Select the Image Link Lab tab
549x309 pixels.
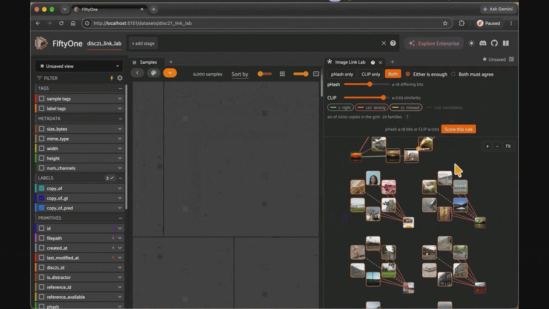[350, 62]
